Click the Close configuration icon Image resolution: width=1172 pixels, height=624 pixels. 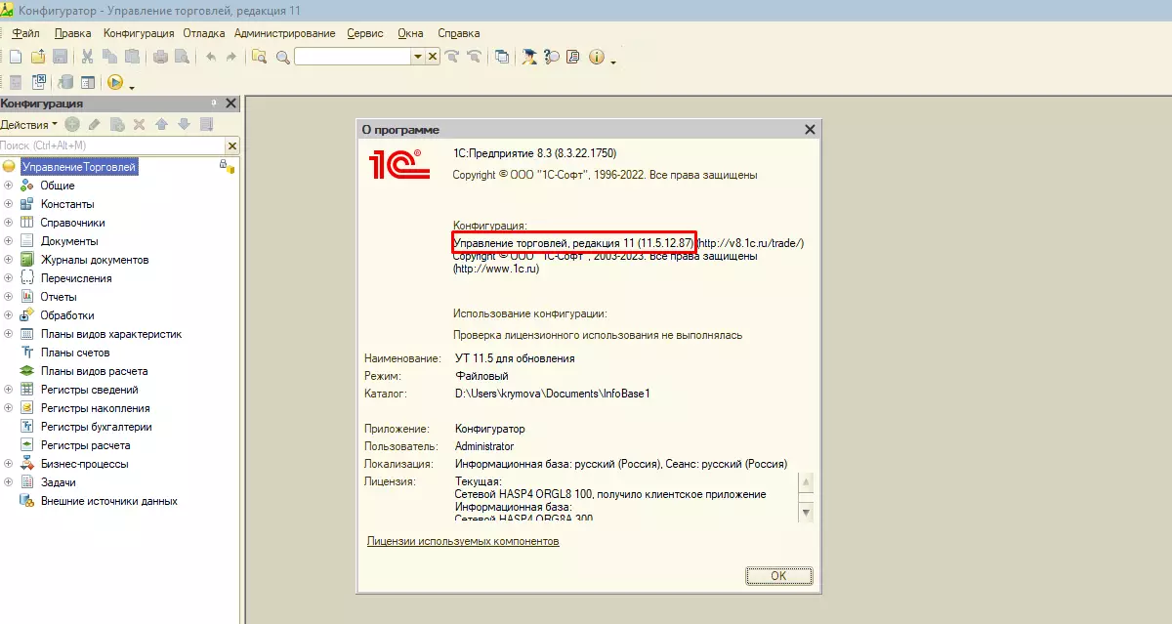pos(39,82)
